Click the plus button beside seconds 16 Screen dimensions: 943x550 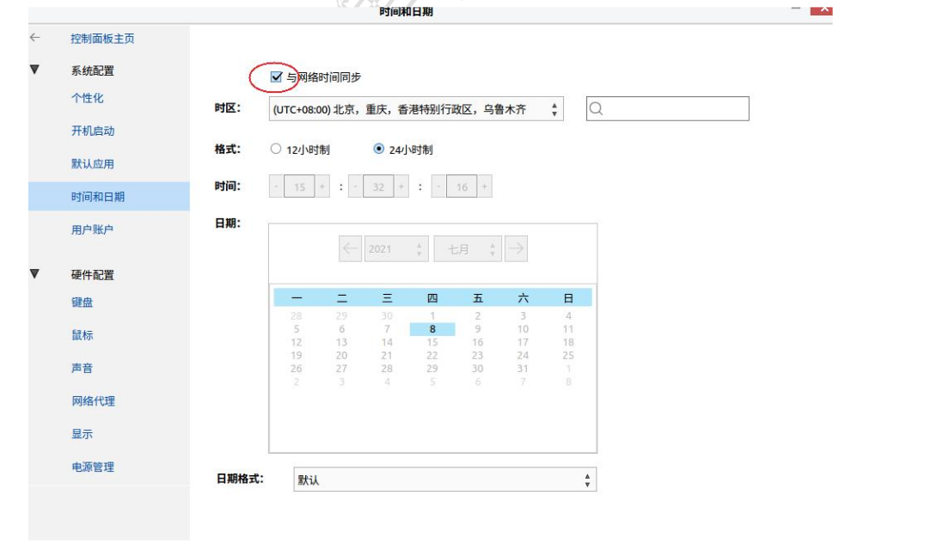(485, 186)
